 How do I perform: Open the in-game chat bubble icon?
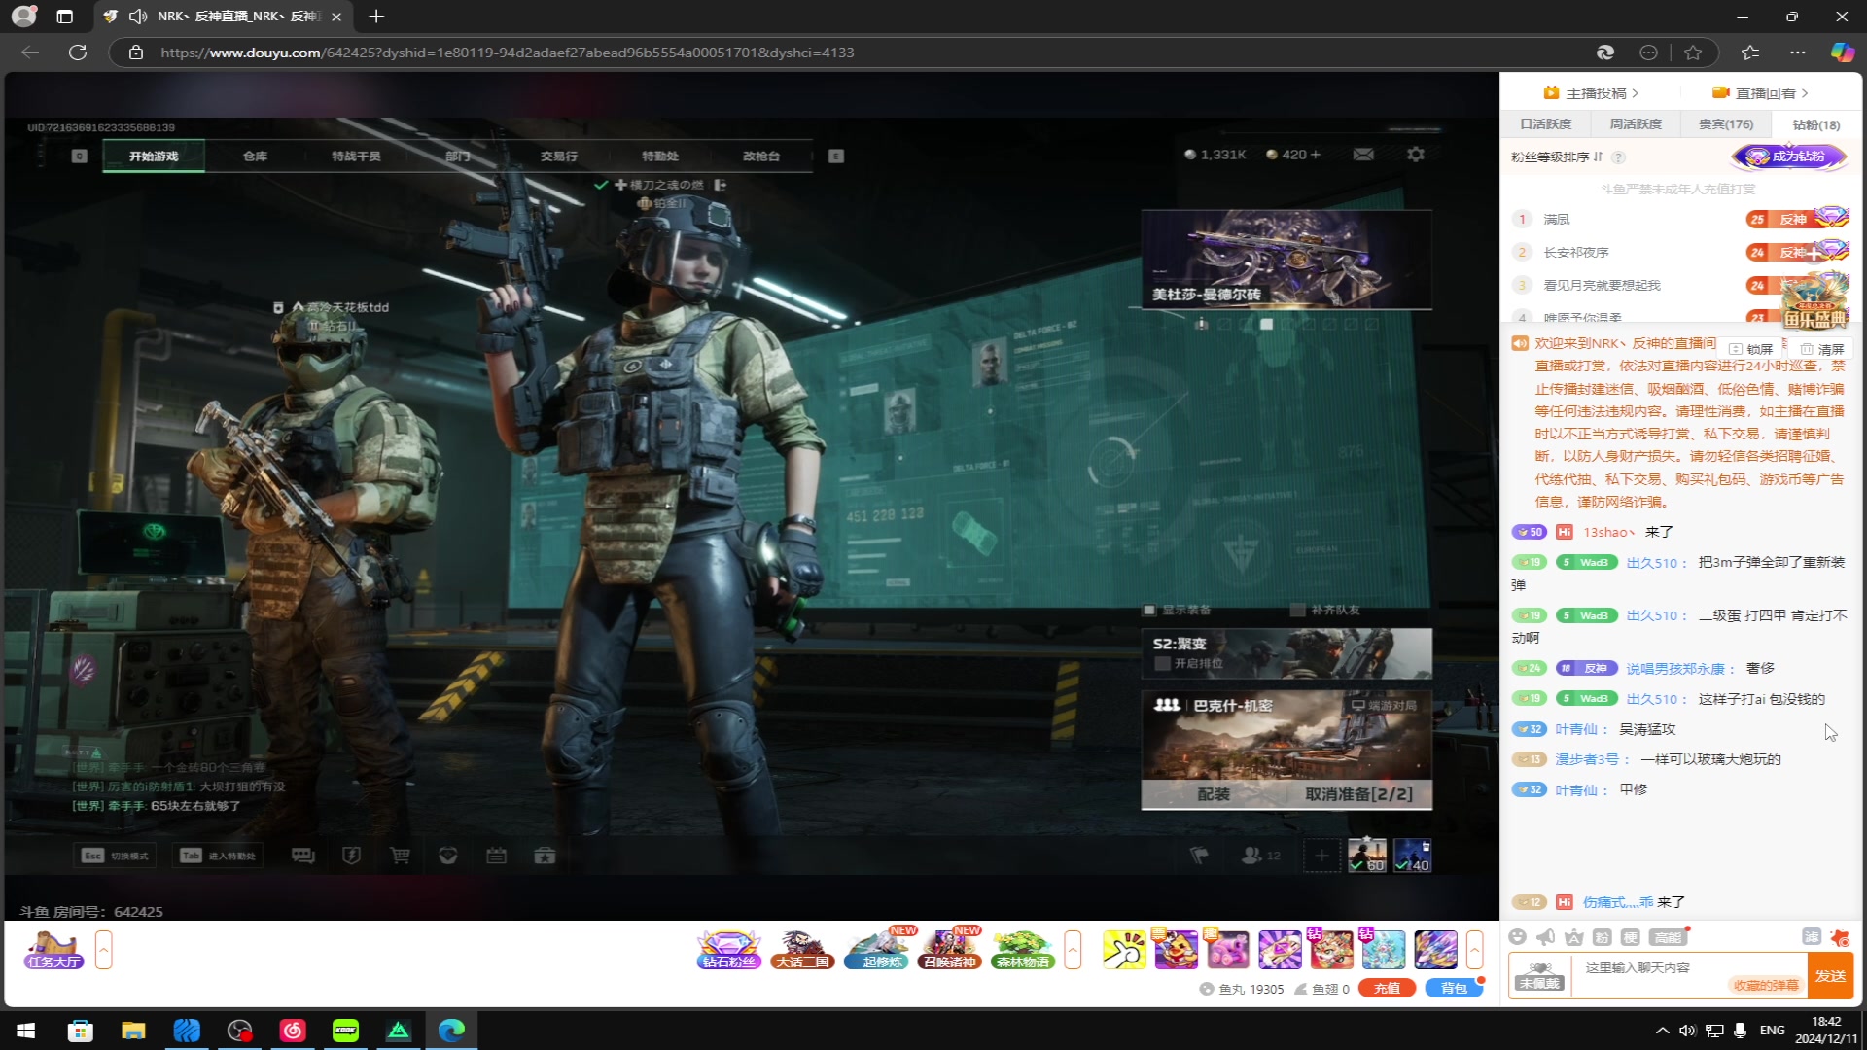[x=303, y=856]
